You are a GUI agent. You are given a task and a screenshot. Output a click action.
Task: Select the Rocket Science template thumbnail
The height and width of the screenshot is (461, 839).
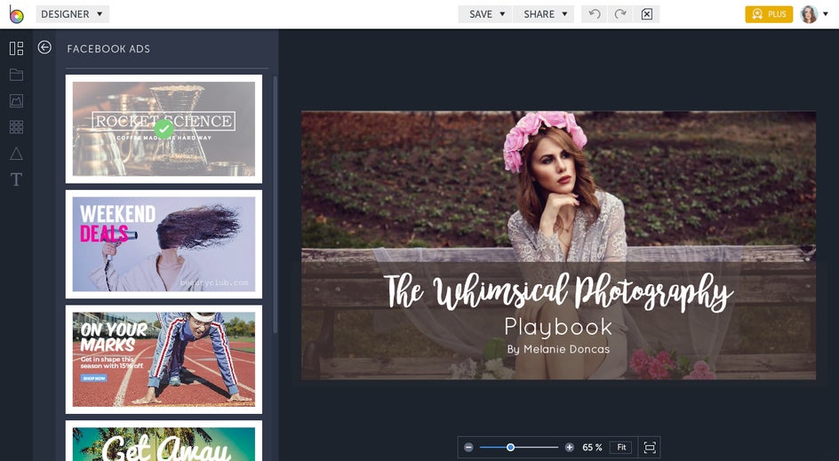point(164,129)
